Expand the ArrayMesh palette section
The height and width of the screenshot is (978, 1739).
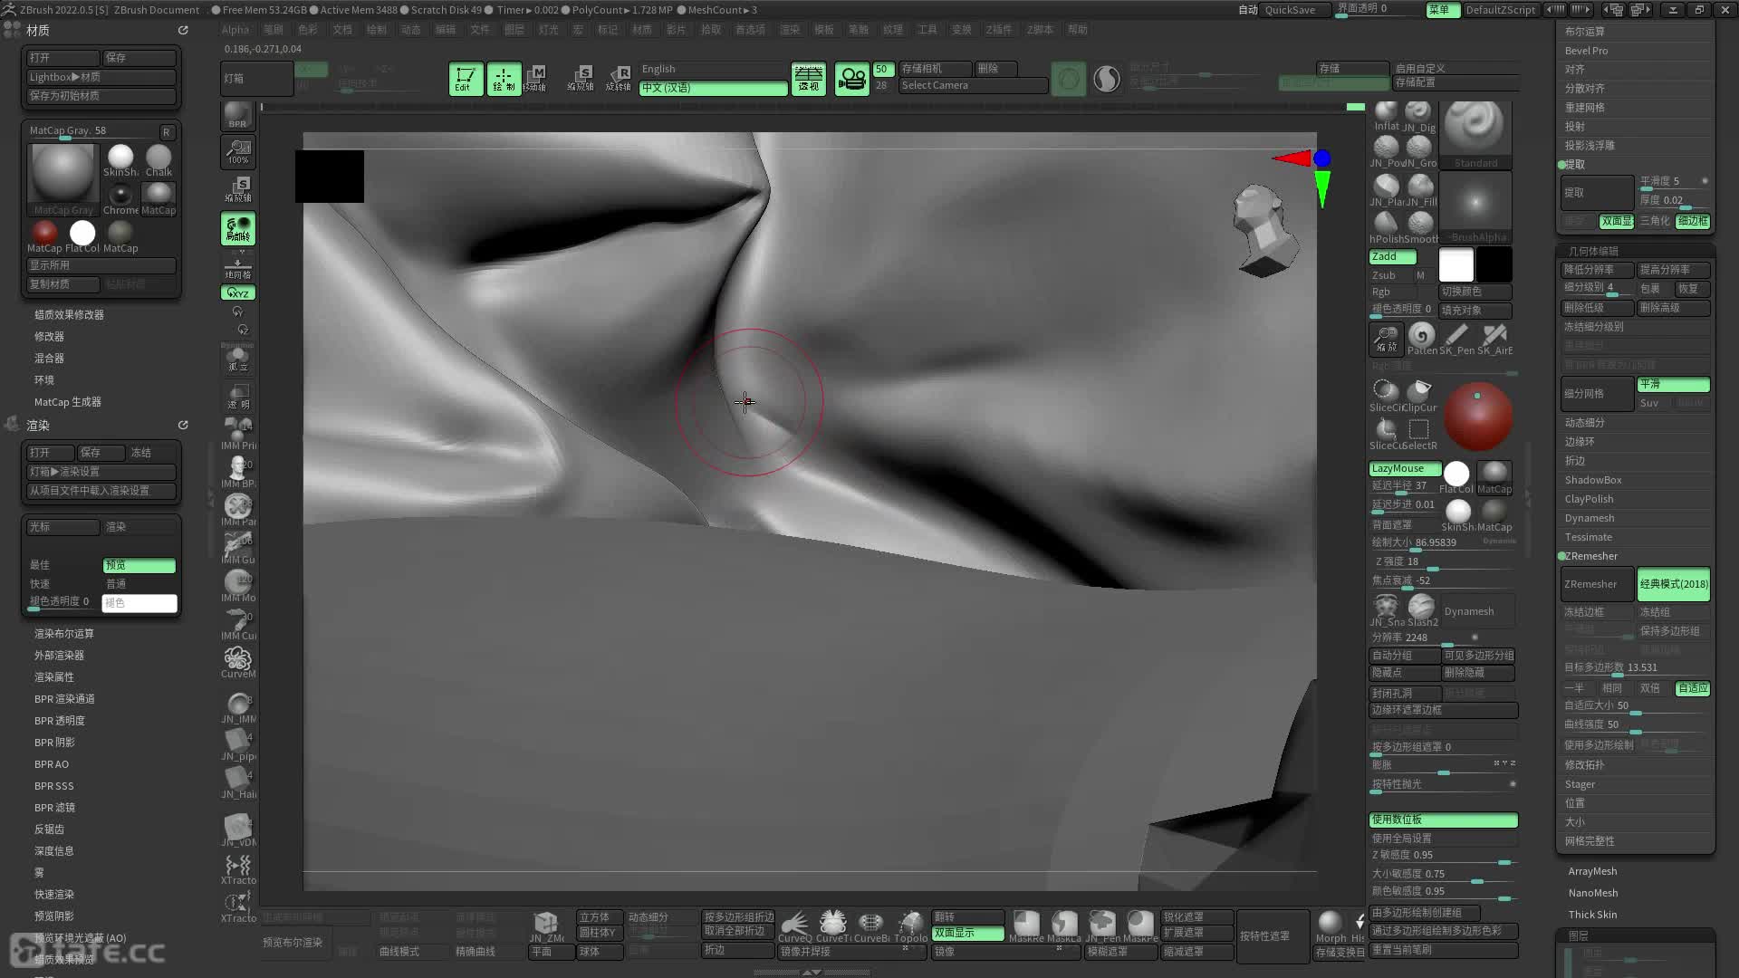click(x=1592, y=871)
